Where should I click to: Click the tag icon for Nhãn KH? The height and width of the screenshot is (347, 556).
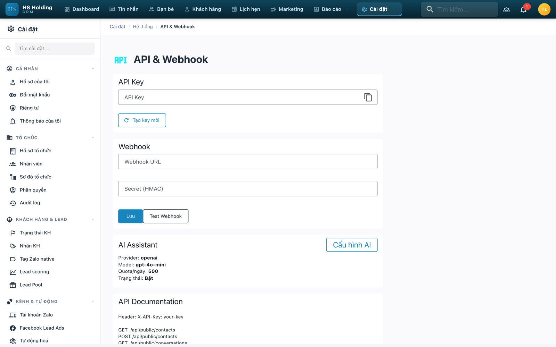pos(13,246)
